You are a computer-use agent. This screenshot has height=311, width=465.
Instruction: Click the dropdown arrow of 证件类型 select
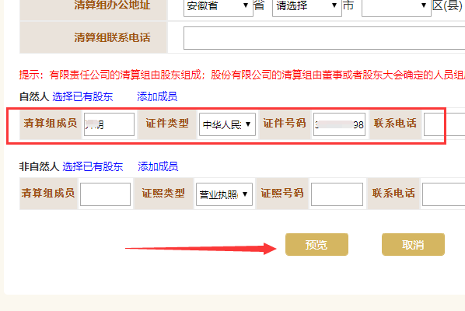[x=248, y=124]
